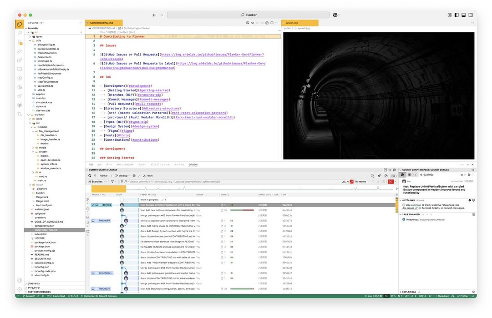Open Run and Debug view

[x=20, y=51]
